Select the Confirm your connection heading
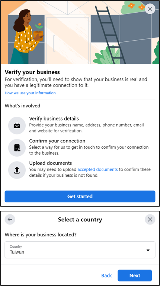The height and width of the screenshot is (286, 160). coord(57,141)
